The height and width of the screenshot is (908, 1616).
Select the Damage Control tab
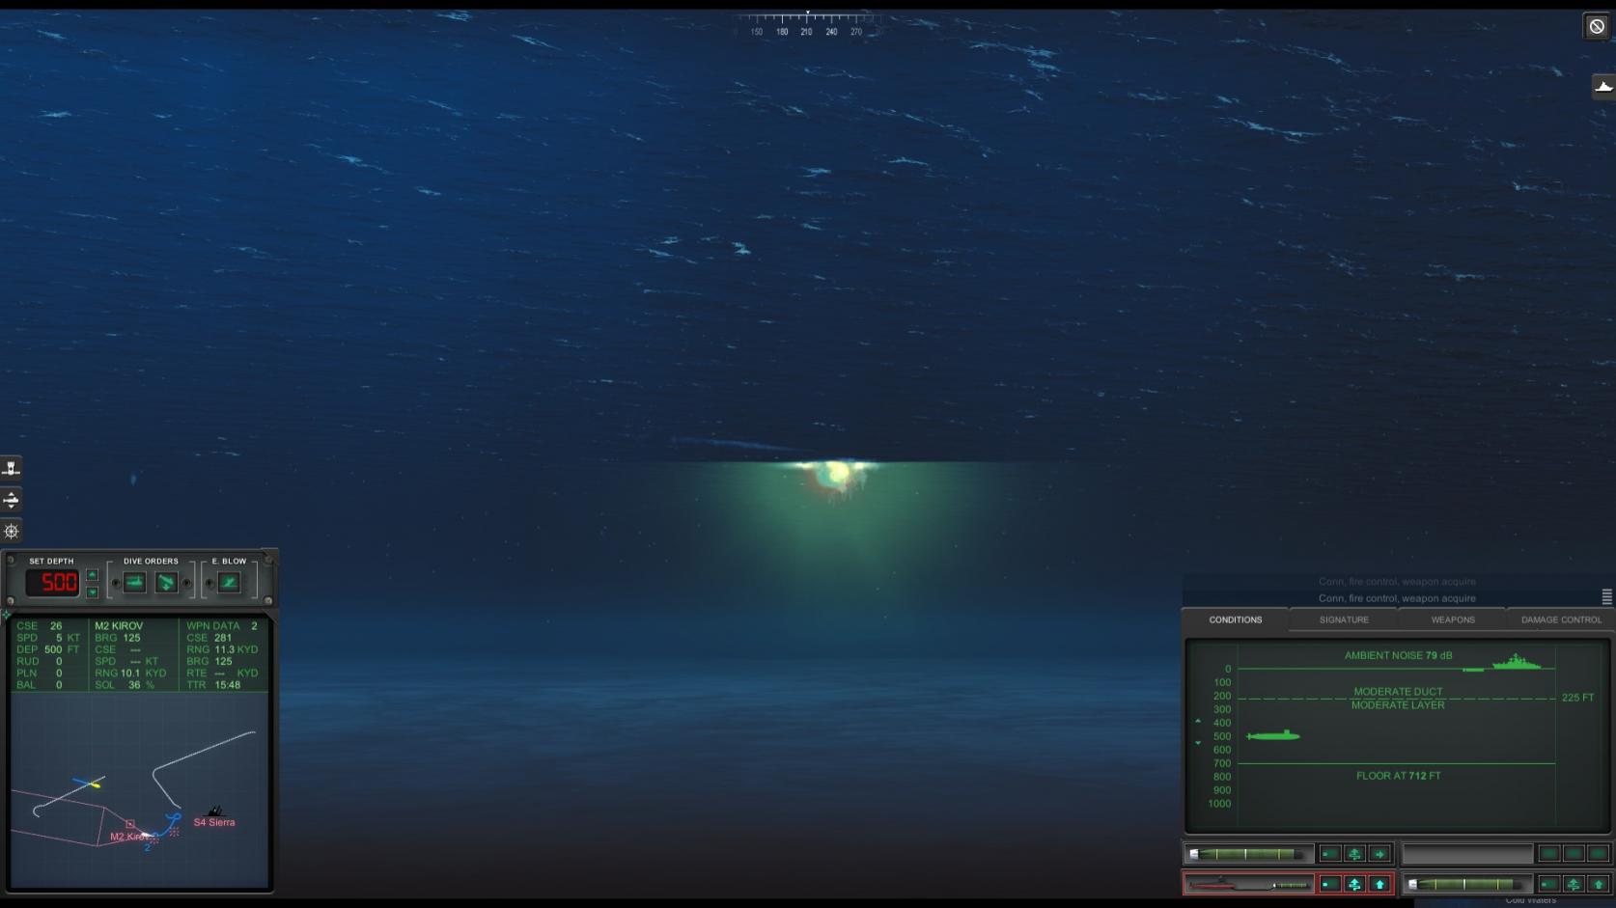click(1561, 619)
